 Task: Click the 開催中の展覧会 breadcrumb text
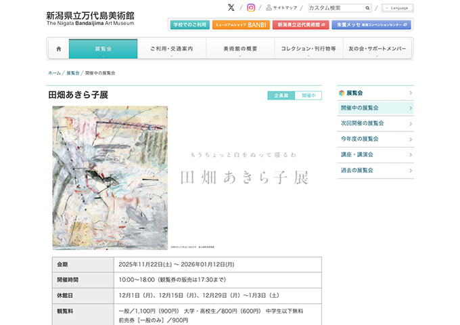coord(100,73)
